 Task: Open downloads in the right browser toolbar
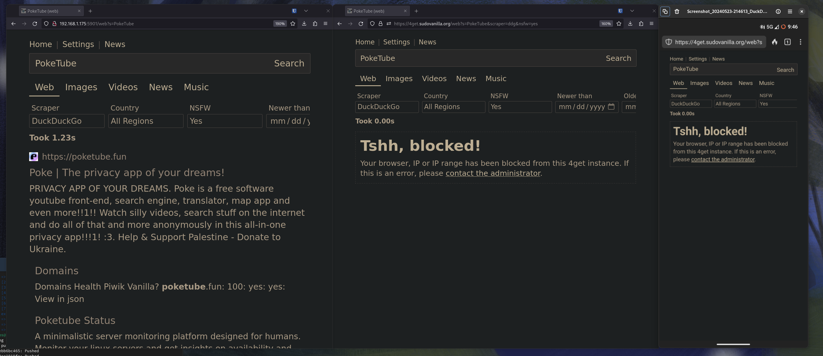[x=630, y=24]
